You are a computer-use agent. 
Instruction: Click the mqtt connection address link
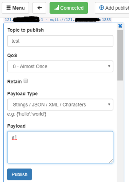pyautogui.click(x=80, y=20)
